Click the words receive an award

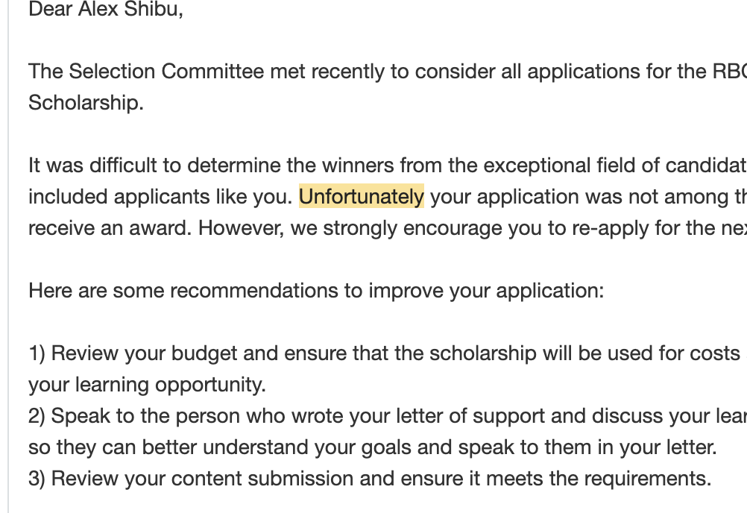[109, 227]
